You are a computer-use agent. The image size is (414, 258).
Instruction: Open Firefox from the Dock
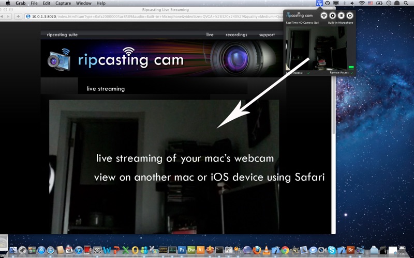click(x=257, y=250)
